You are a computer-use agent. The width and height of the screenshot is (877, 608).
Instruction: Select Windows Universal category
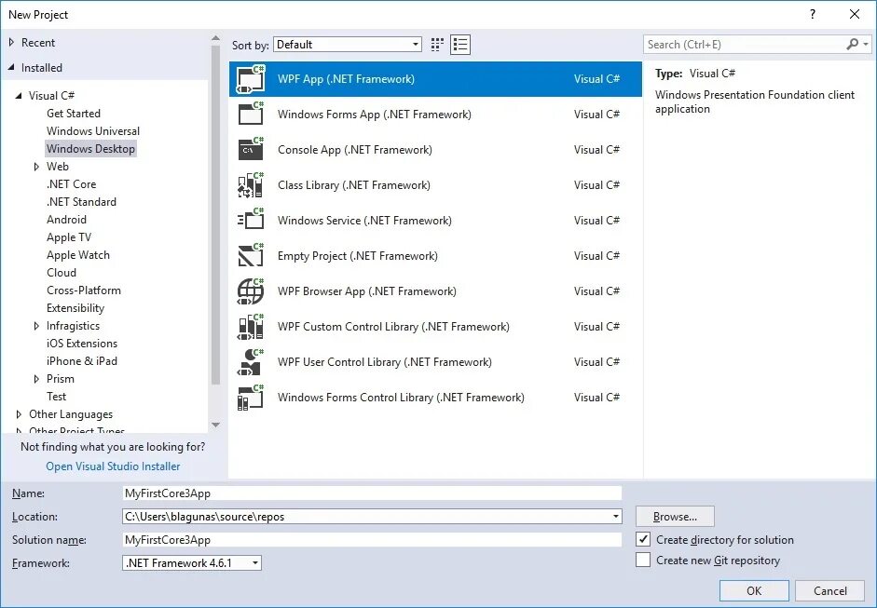93,131
